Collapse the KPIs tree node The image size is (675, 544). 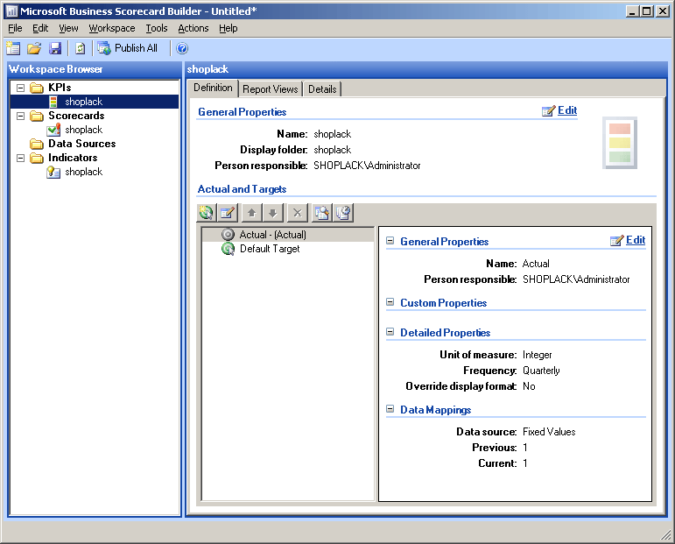coord(20,88)
